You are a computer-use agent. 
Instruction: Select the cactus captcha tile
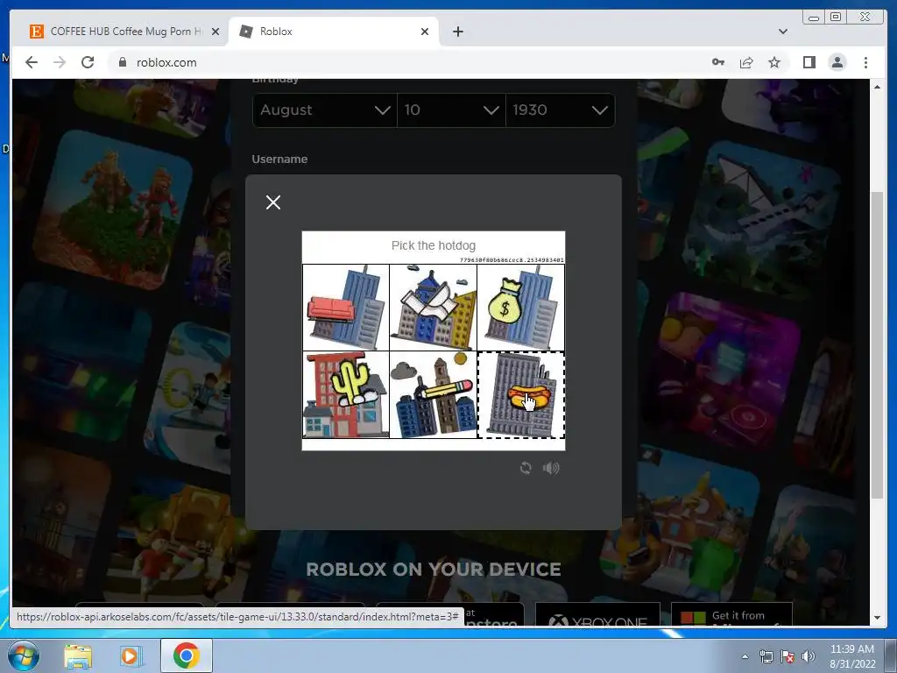pyautogui.click(x=345, y=395)
